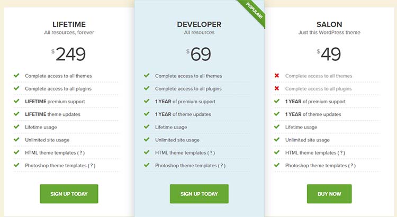Click Developer '1 YEAR of theme updates' text
397x217 pixels.
(183, 114)
